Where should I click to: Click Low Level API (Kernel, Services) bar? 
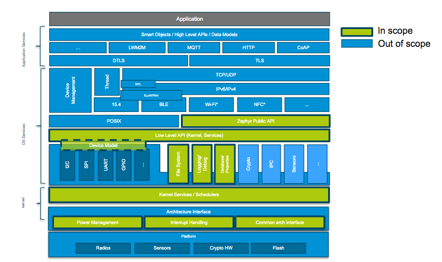(189, 135)
